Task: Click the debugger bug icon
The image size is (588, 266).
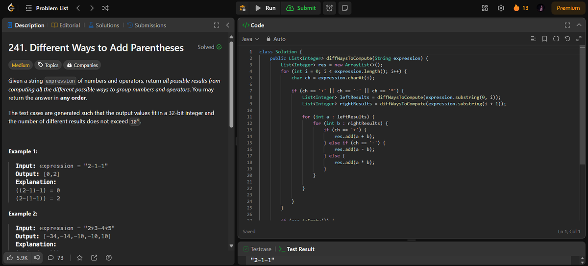Action: tap(242, 8)
